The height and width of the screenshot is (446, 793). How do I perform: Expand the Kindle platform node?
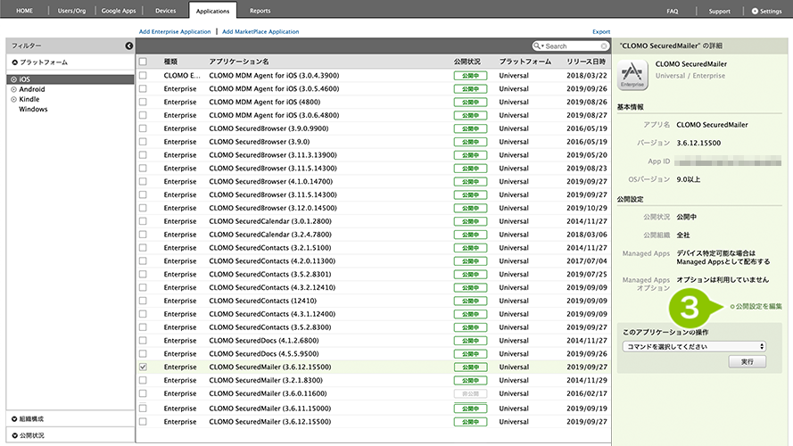13,100
